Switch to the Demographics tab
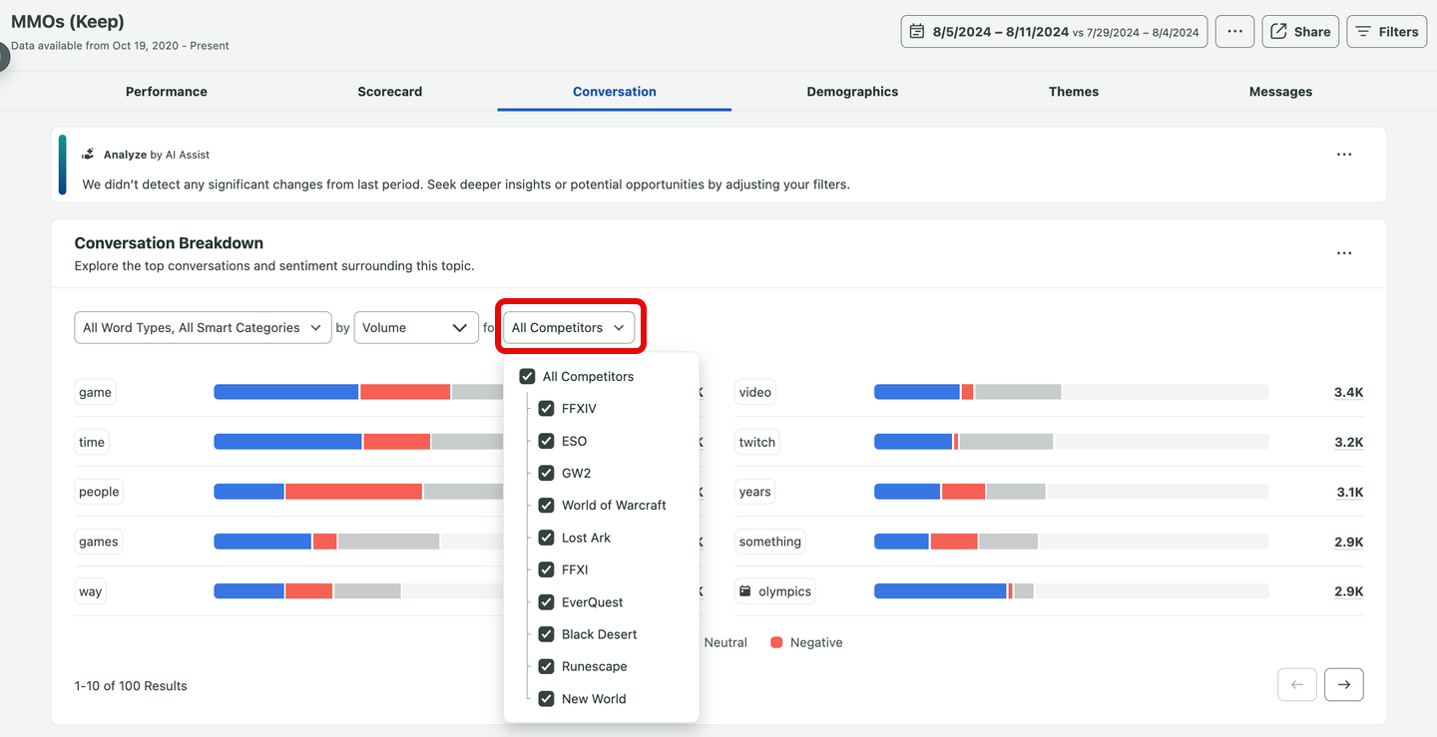The image size is (1437, 737). pos(852,91)
